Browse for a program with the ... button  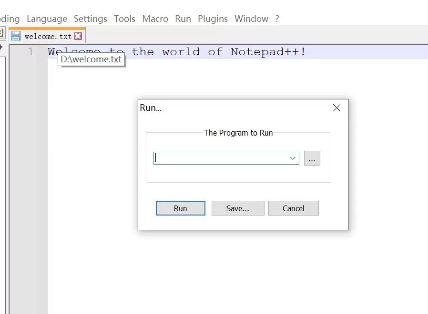pyautogui.click(x=312, y=158)
